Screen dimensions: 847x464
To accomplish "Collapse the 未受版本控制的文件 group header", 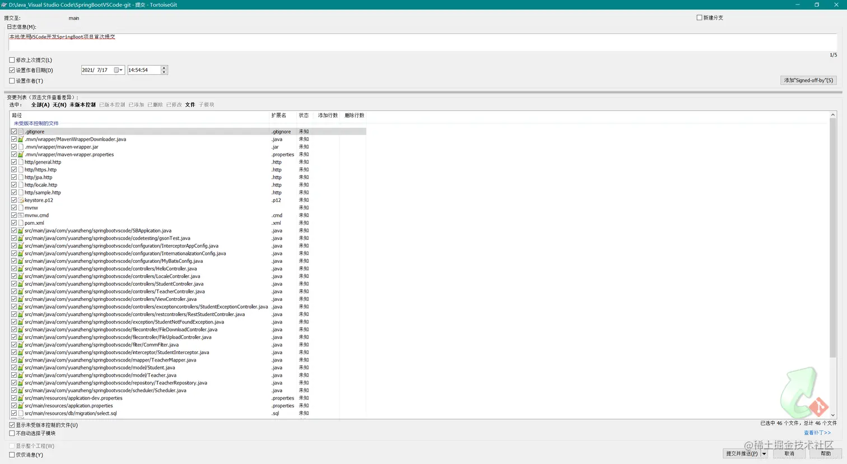I will [36, 123].
